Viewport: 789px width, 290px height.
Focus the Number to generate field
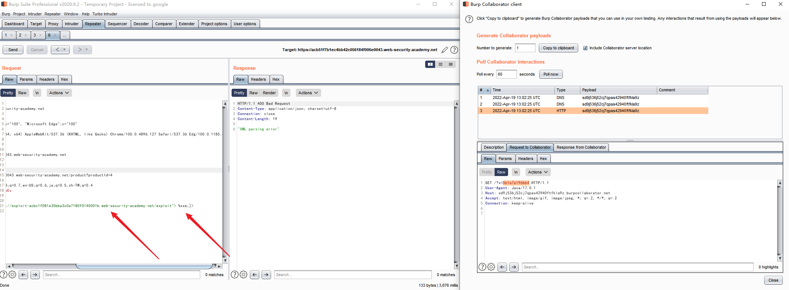pyautogui.click(x=525, y=48)
